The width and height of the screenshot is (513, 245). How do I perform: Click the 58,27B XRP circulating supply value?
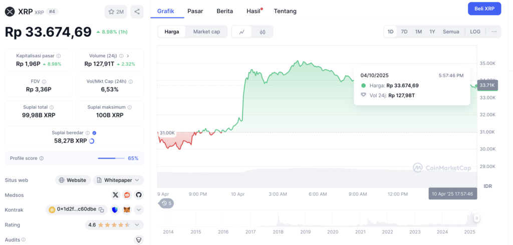[x=71, y=141]
